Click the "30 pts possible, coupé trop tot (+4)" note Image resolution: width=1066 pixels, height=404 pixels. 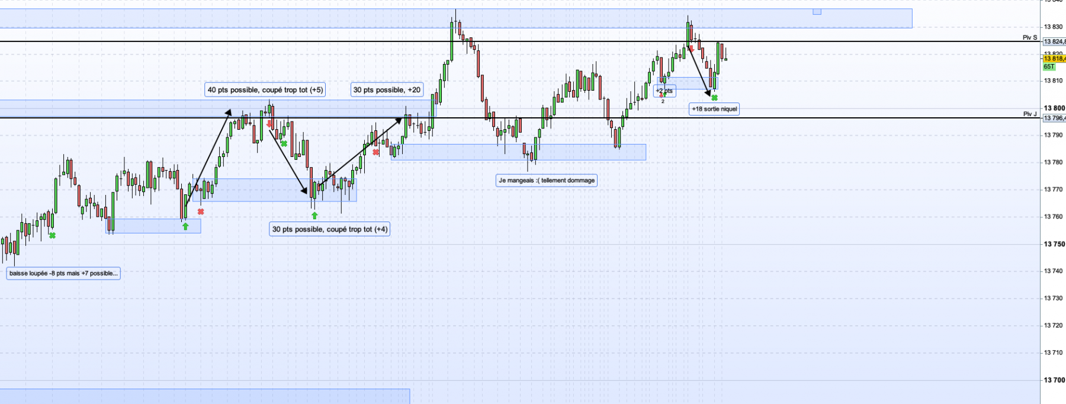coord(329,229)
